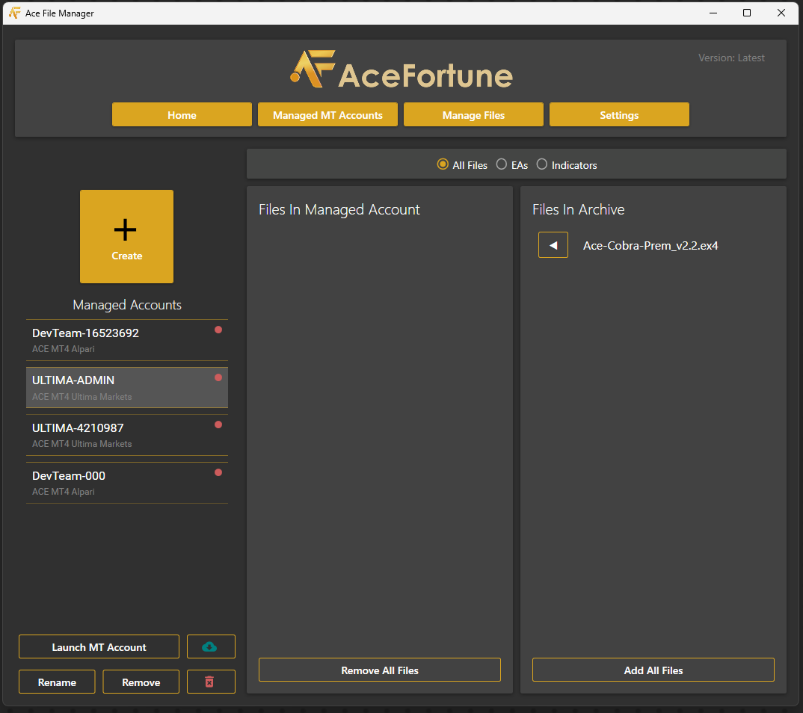The width and height of the screenshot is (803, 713).
Task: Click the Files In Managed Account heading
Action: click(x=339, y=209)
